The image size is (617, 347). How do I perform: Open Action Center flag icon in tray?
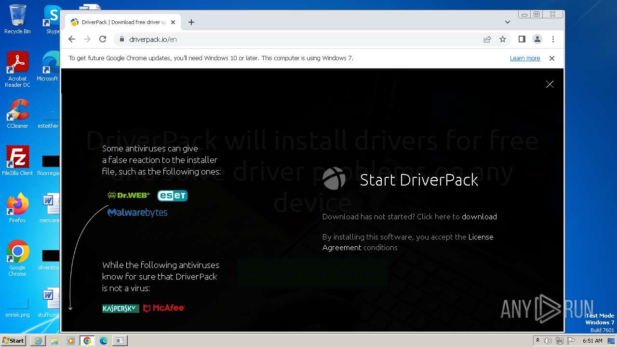[571, 341]
